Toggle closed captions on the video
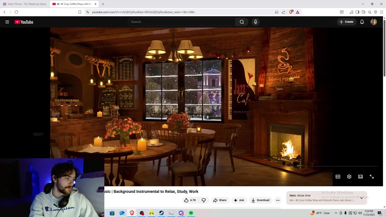 [x=338, y=177]
